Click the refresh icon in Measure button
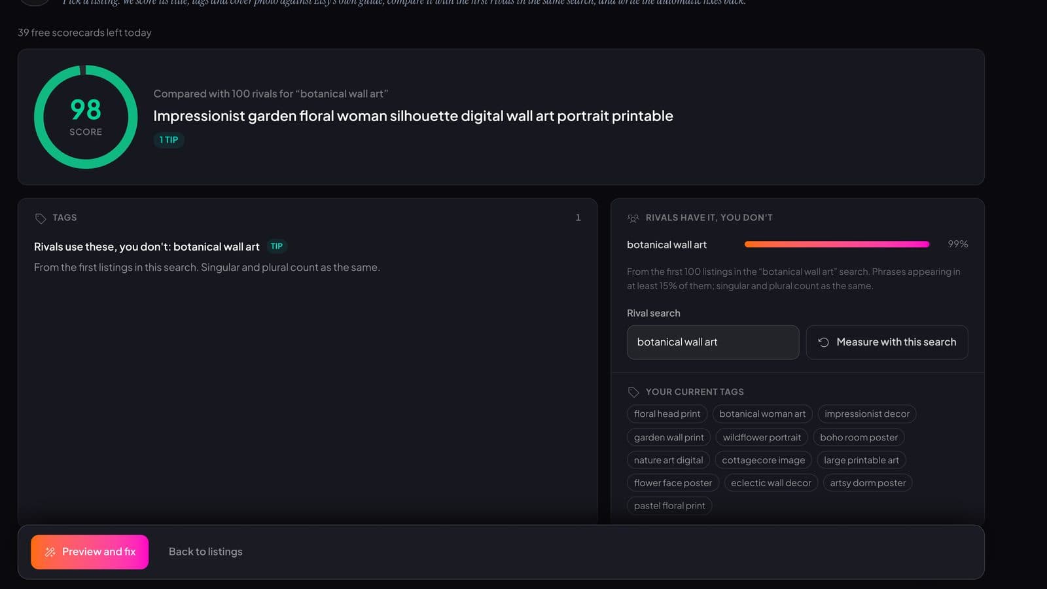Viewport: 1047px width, 589px height. pos(823,342)
